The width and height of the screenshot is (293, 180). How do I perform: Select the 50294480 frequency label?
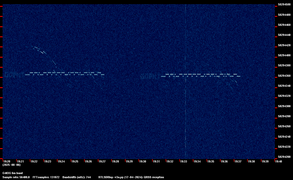click(284, 15)
